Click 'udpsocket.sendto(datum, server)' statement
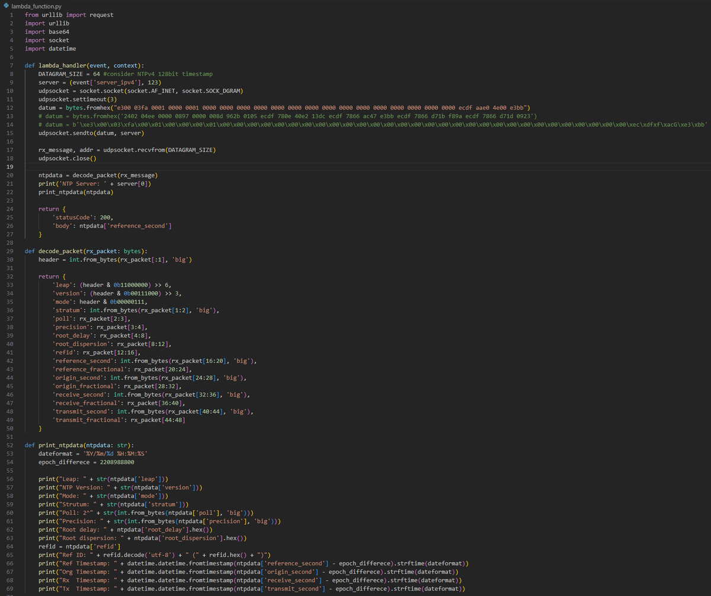 [x=90, y=133]
